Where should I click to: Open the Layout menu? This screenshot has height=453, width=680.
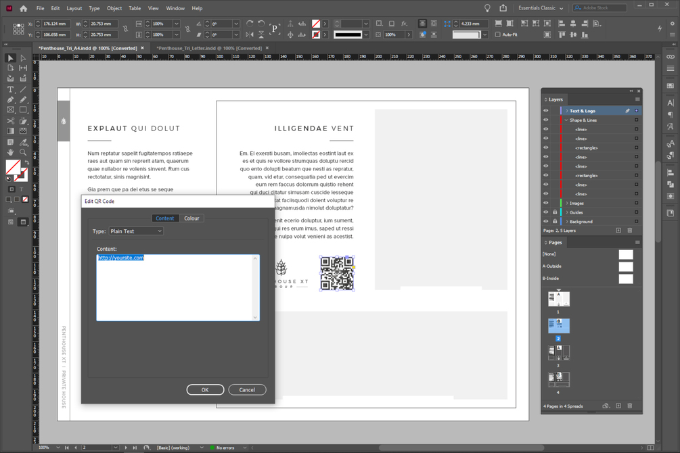click(x=74, y=8)
